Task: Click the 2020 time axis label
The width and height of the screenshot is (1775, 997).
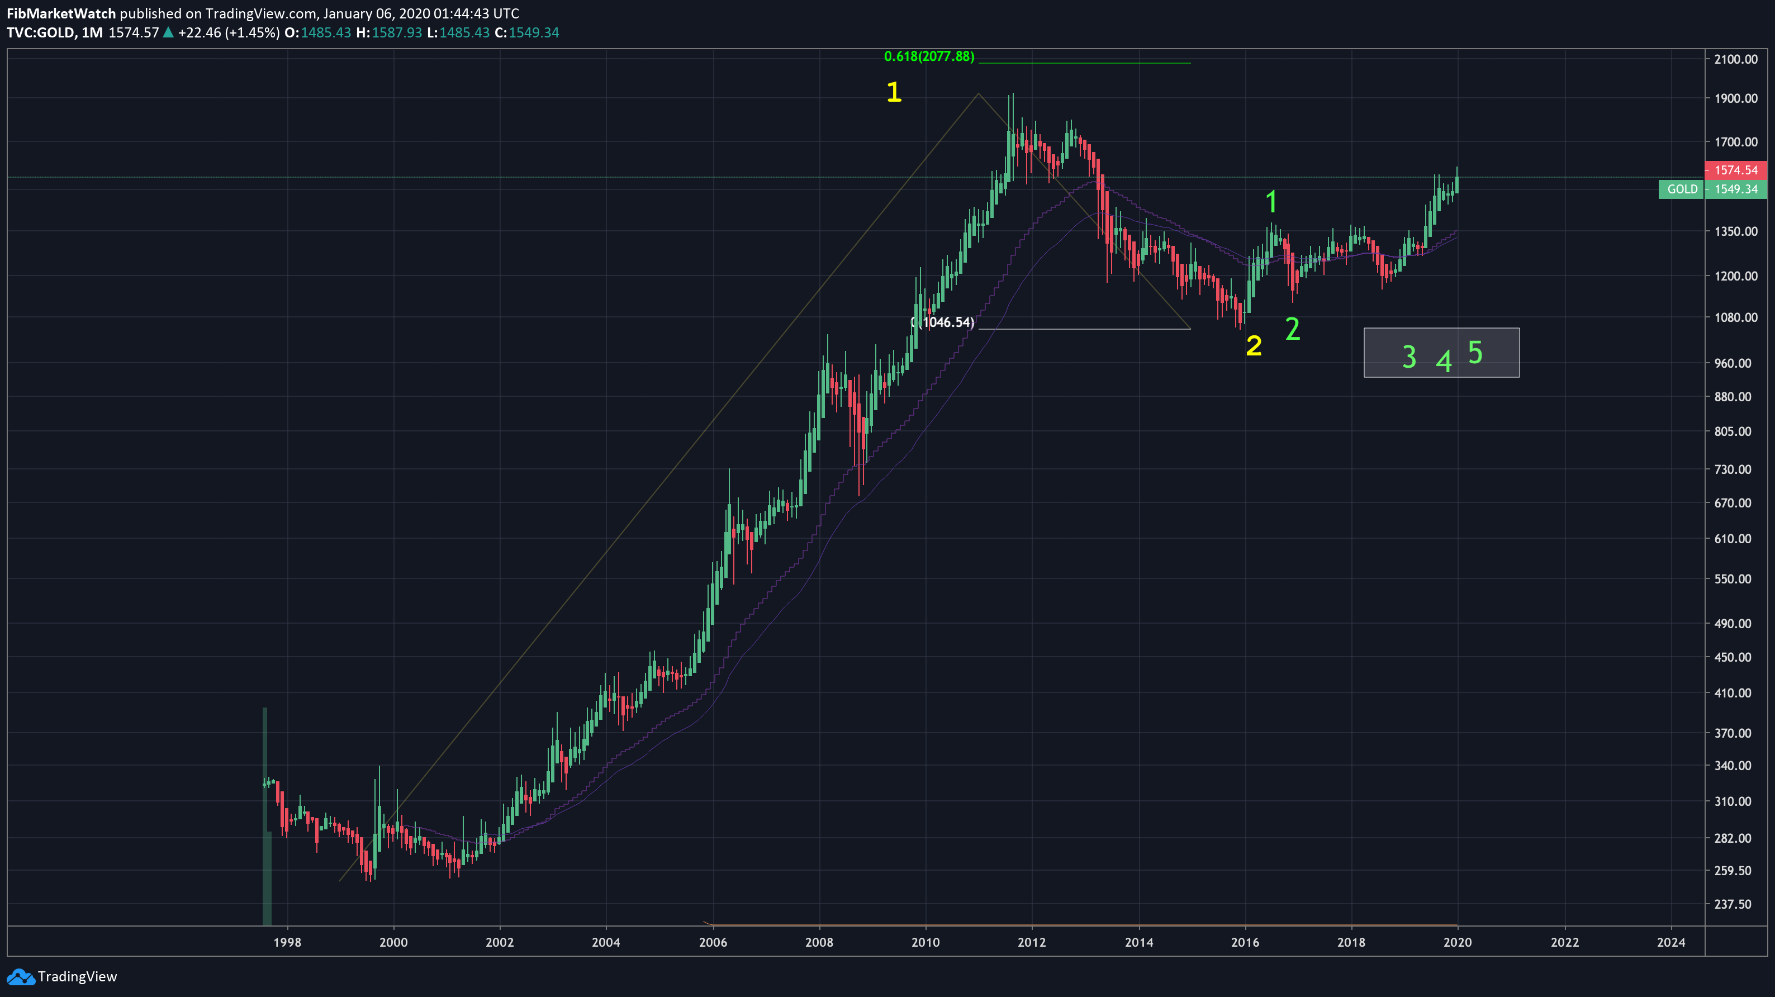Action: click(x=1458, y=943)
